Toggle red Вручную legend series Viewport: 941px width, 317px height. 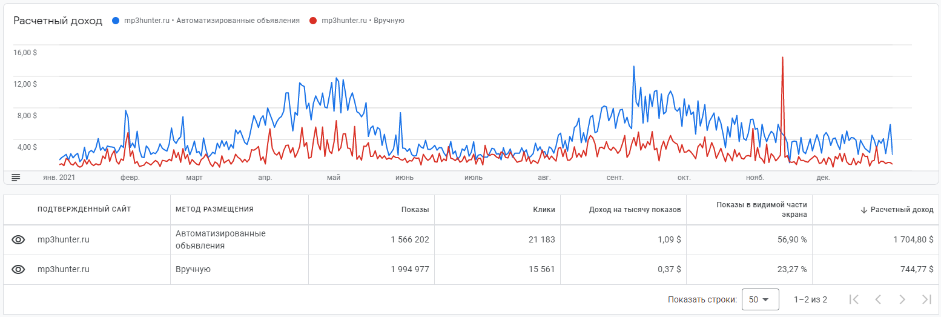pyautogui.click(x=357, y=21)
